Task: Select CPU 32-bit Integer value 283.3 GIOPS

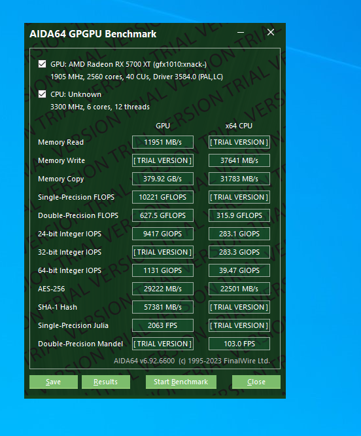Action: pos(239,252)
